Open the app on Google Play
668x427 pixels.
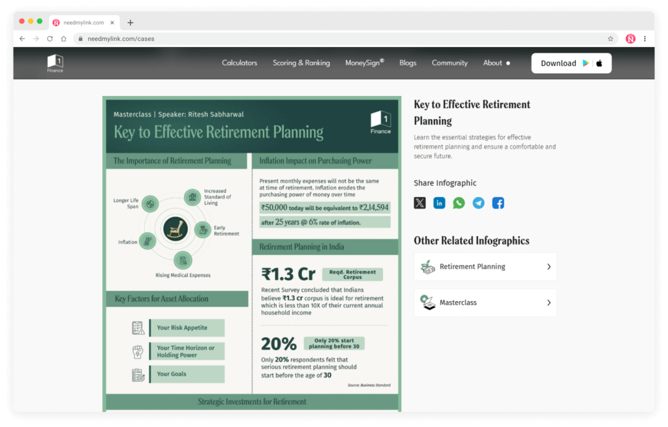(585, 63)
